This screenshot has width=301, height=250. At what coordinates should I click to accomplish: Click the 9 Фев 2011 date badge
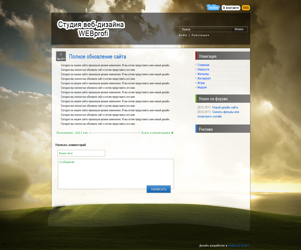[x=61, y=56]
